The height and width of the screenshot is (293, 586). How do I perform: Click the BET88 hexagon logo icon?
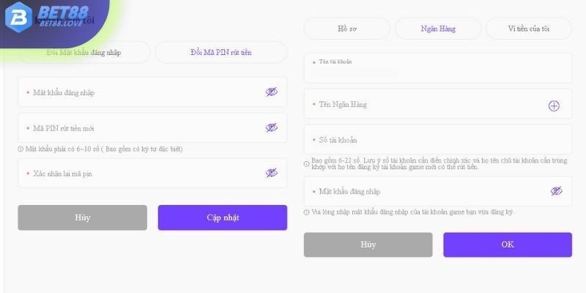(18, 18)
